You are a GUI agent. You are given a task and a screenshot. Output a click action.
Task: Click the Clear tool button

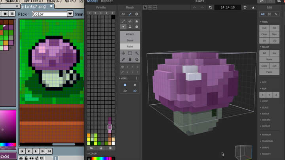point(264,34)
